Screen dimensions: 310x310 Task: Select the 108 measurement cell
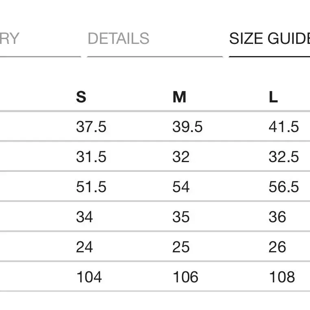(x=282, y=277)
